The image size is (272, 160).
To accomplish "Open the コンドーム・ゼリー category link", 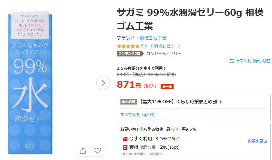I will 164,54.
